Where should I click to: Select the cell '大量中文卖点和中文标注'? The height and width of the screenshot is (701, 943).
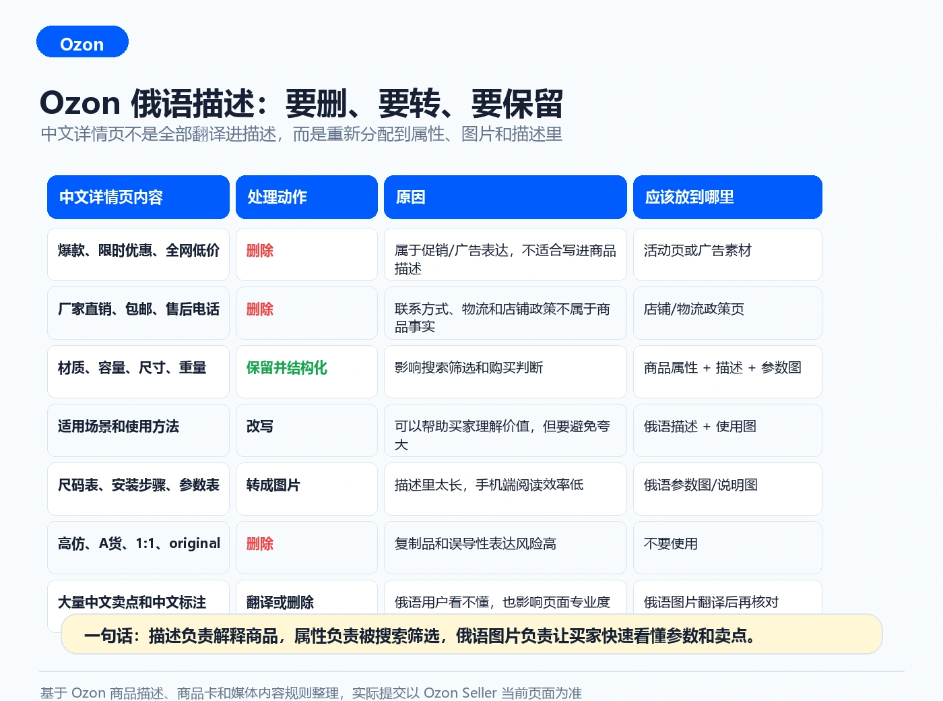tap(138, 597)
